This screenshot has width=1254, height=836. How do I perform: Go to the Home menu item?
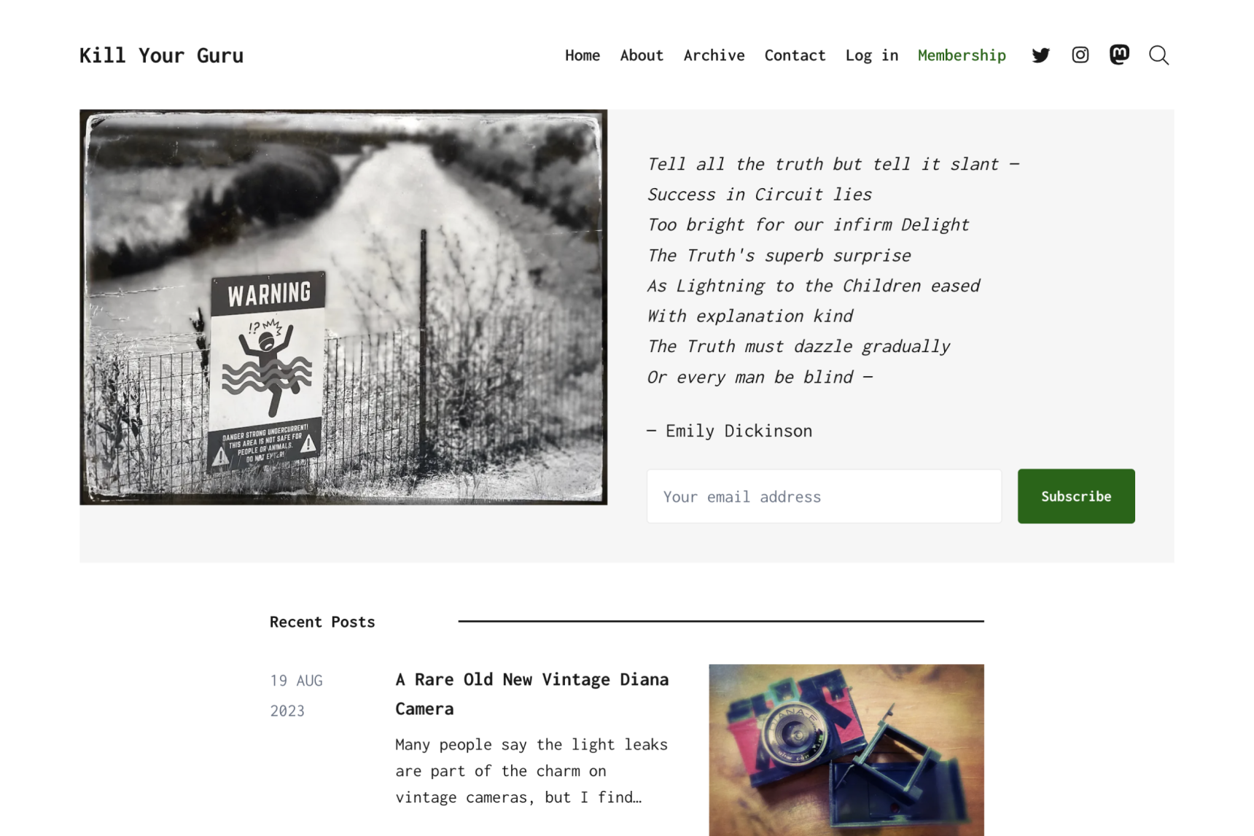tap(582, 55)
